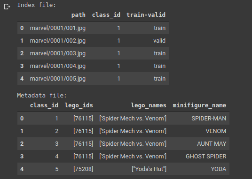Screen dimensions: 252x179
Task: Select the marvel/0001/004.jpg path cell
Action: (58, 66)
